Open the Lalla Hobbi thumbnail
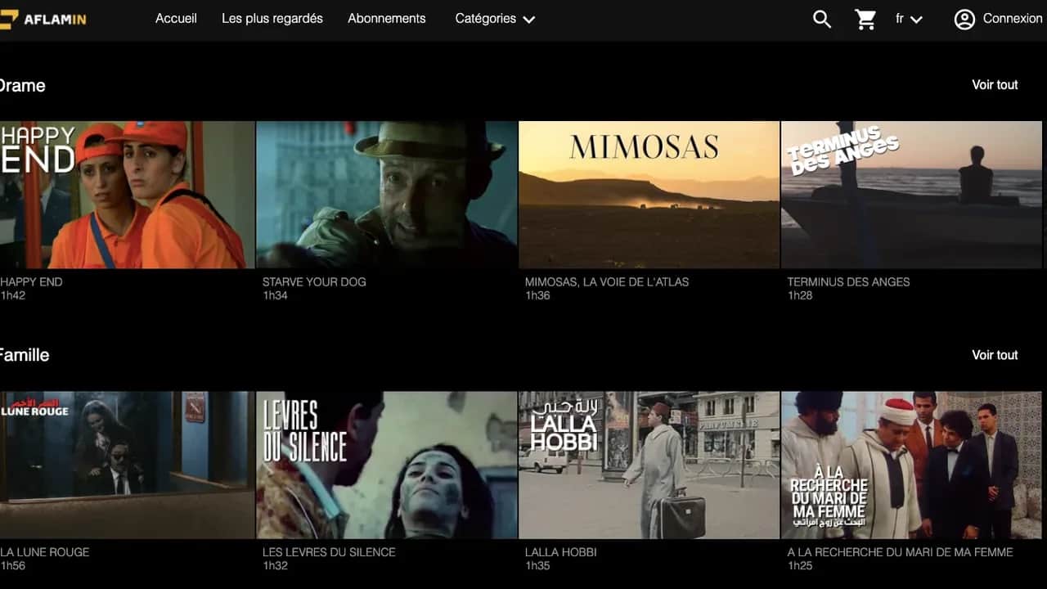 tap(649, 465)
